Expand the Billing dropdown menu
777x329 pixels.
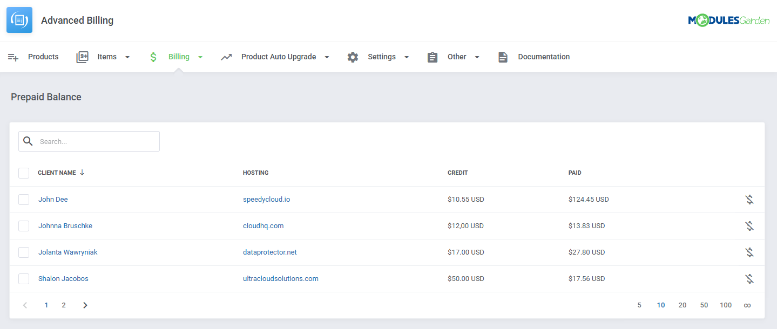tap(200, 57)
